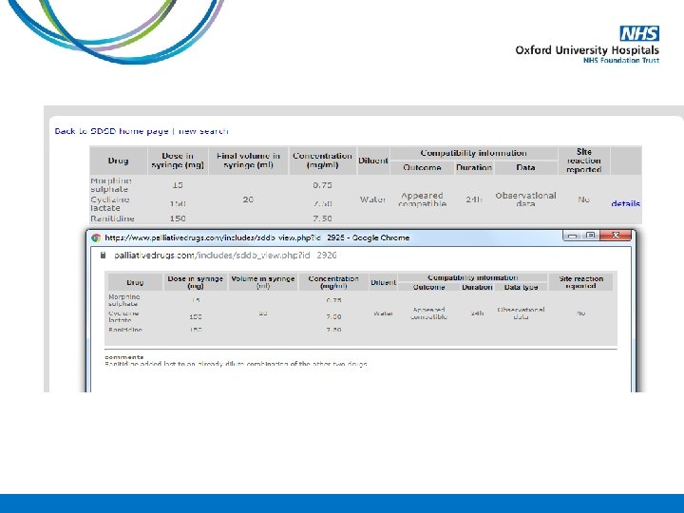The image size is (684, 513).
Task: Open the 'Back to SDSD home page' link
Action: point(112,131)
